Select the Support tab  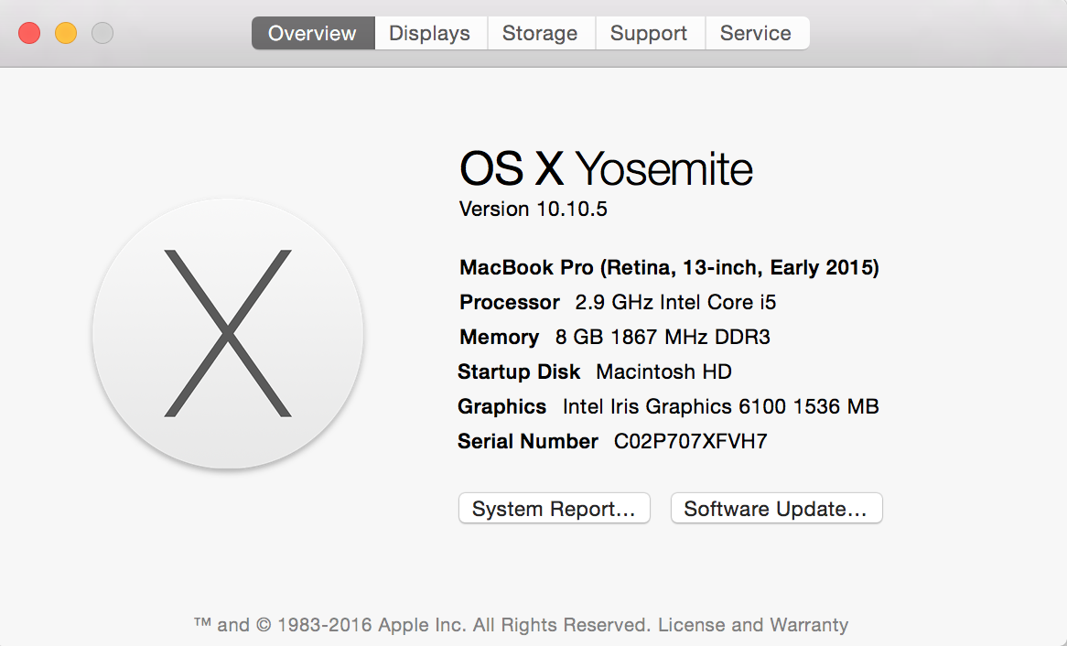click(x=649, y=34)
